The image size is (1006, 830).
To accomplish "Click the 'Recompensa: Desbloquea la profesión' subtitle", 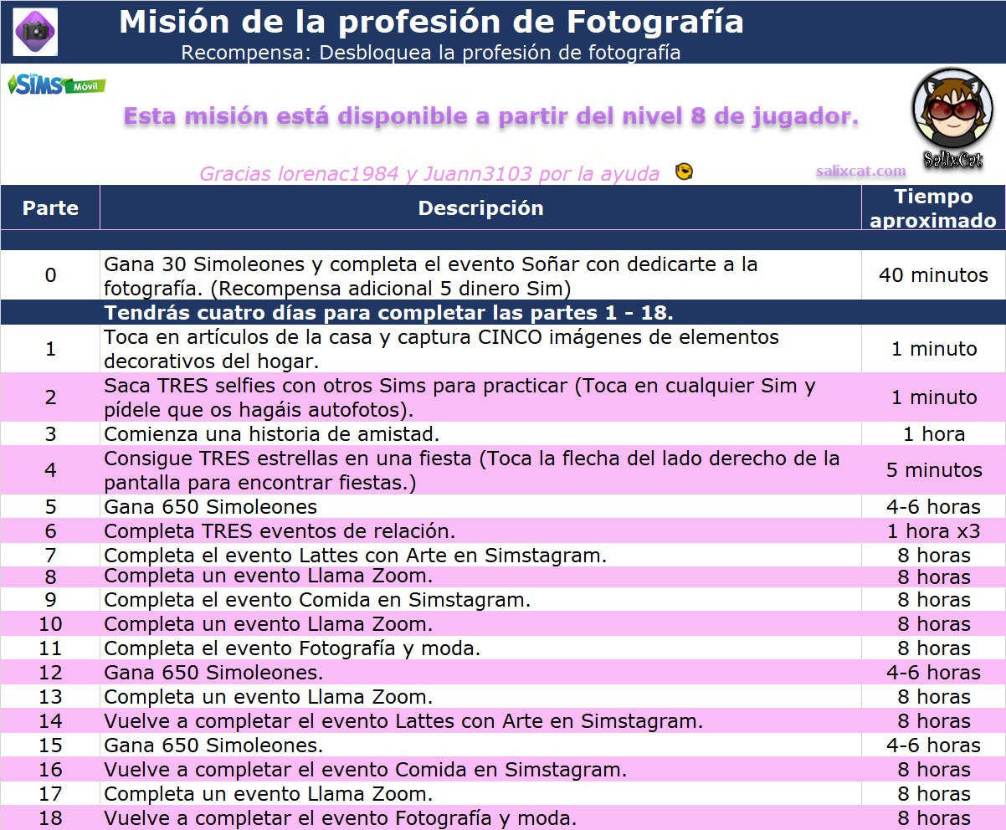I will 431,53.
